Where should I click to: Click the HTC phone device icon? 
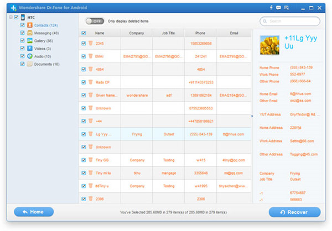tap(23, 17)
